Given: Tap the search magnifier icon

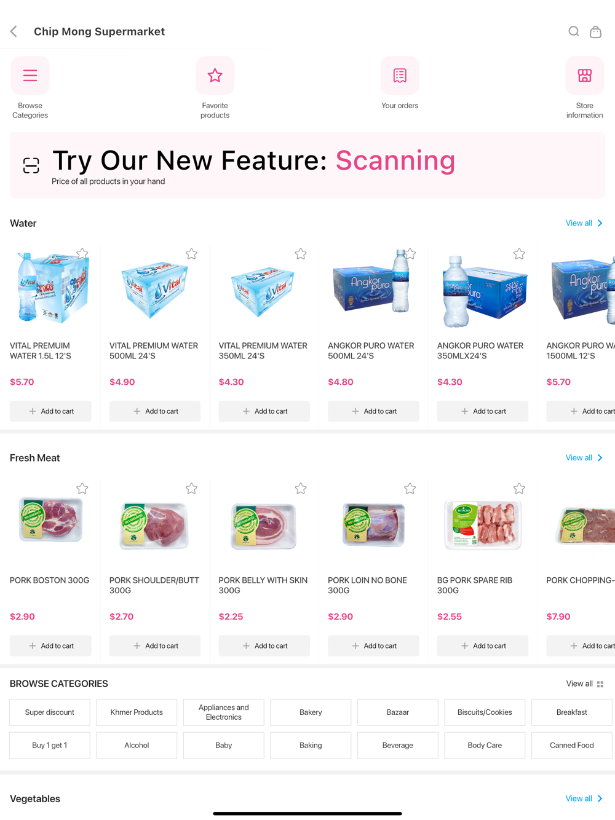Looking at the screenshot, I should tap(573, 31).
